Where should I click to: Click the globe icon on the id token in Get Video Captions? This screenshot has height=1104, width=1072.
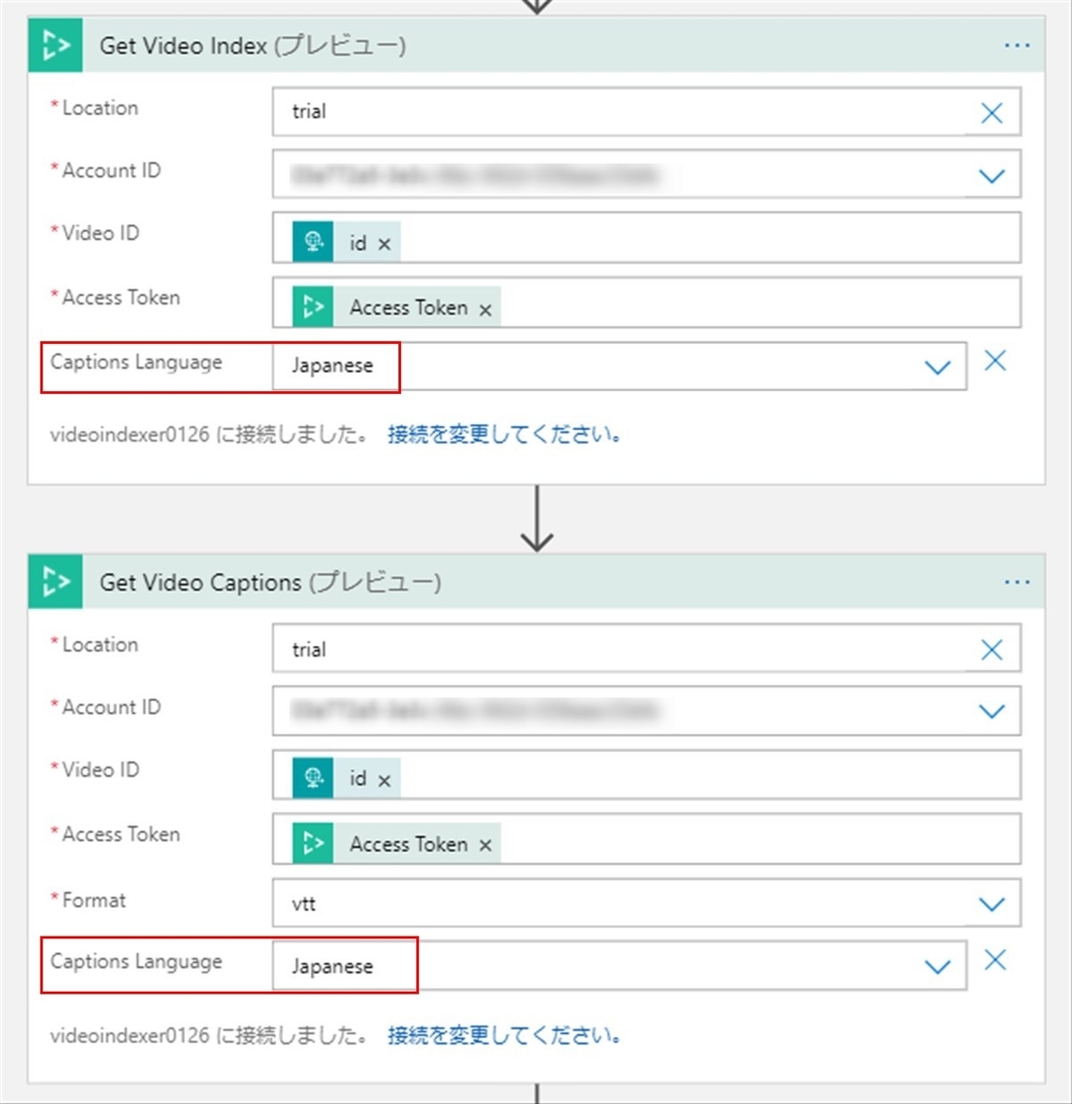tap(313, 777)
